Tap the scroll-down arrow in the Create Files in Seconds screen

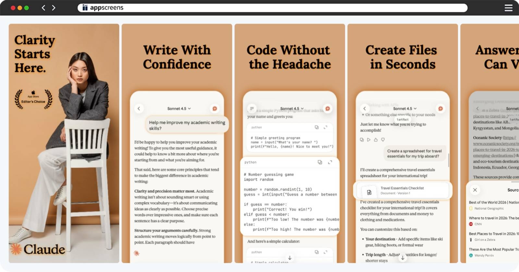tap(403, 258)
